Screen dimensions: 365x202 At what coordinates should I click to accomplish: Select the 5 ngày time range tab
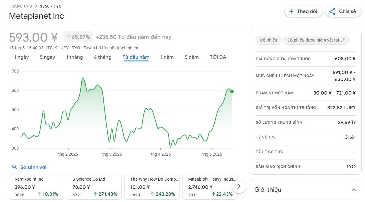coord(47,57)
